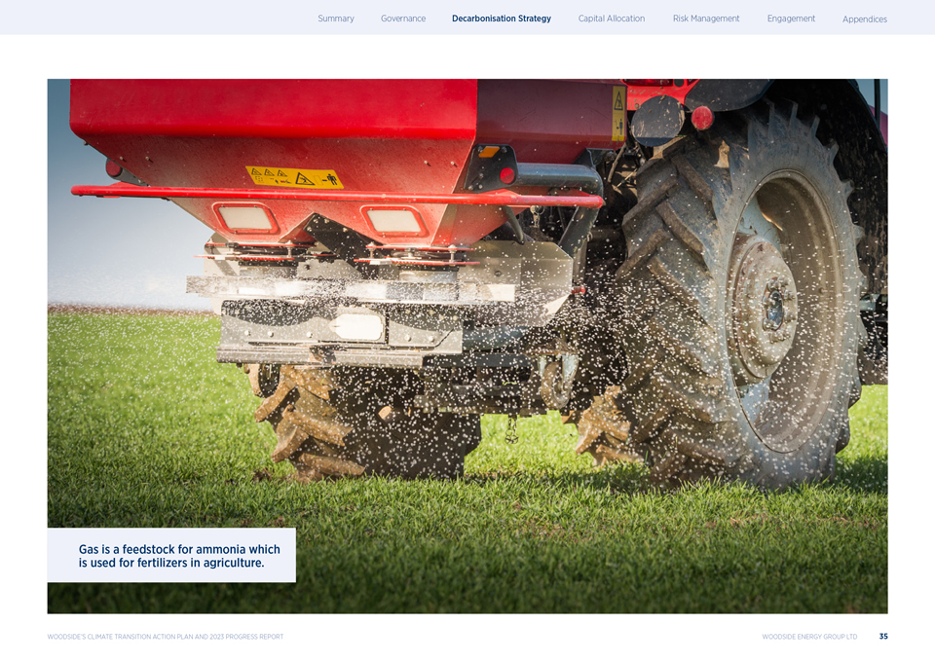This screenshot has width=935, height=661.
Task: Open the Risk Management tab
Action: point(706,18)
